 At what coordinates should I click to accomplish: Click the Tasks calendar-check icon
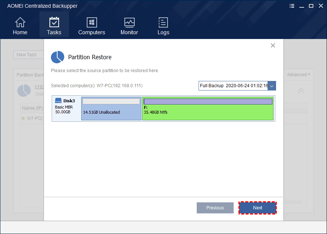tap(54, 22)
